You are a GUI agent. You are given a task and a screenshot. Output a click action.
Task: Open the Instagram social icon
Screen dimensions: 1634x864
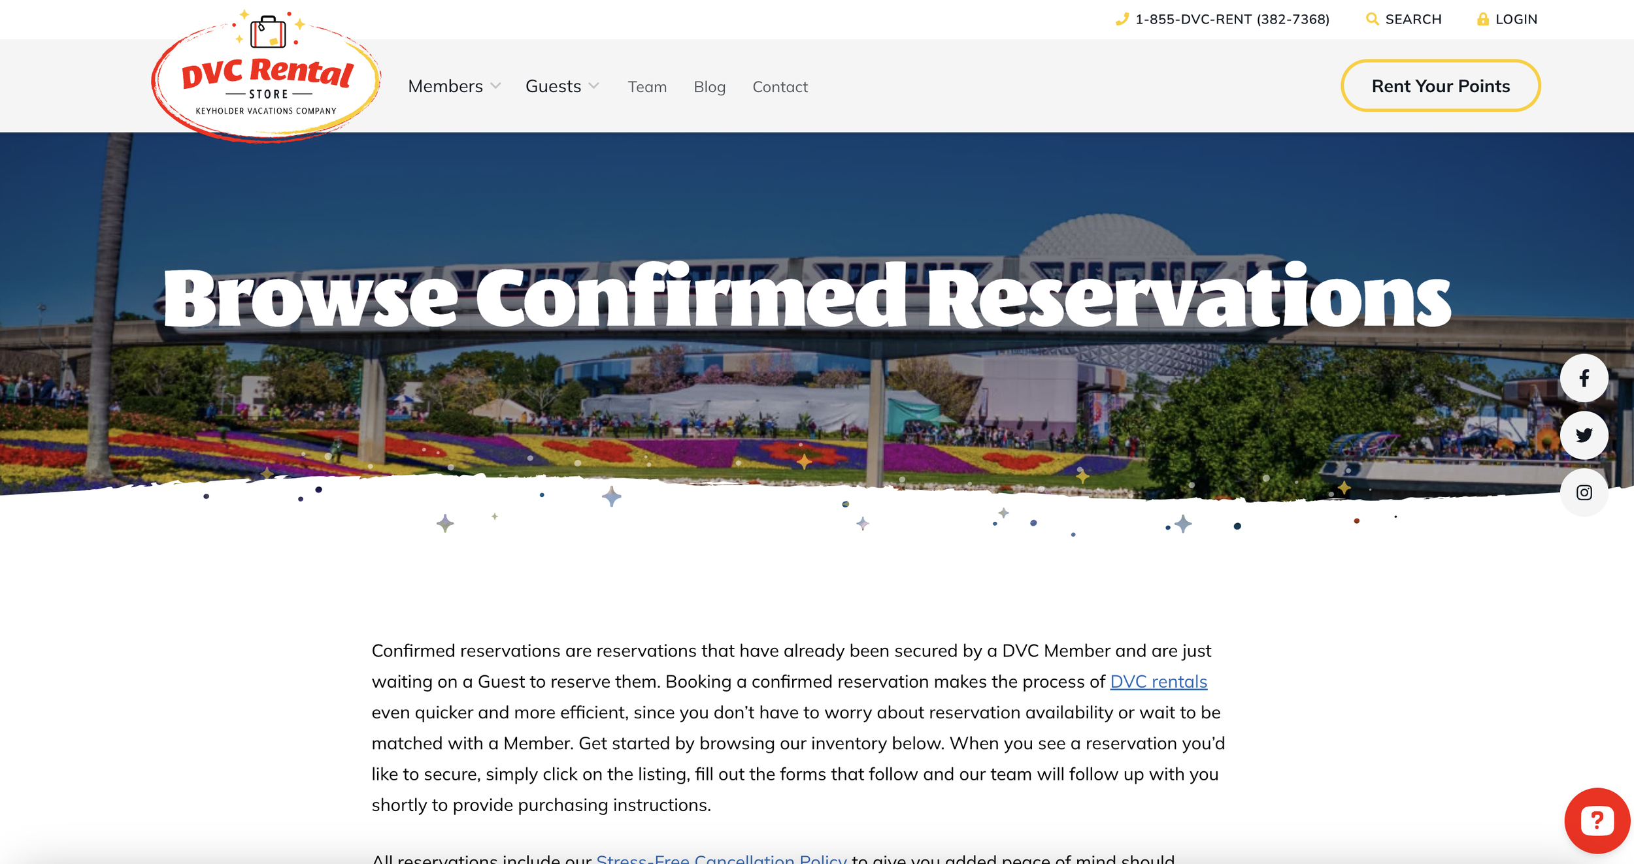(1584, 492)
